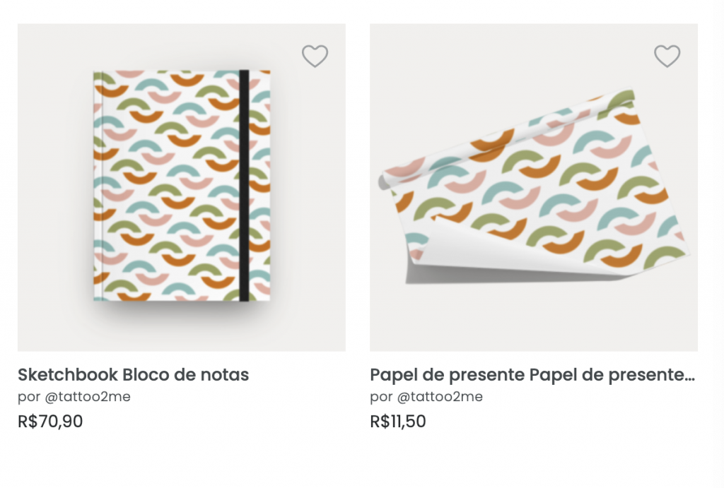Click "por" before the wrapping paper's author name

(x=381, y=397)
